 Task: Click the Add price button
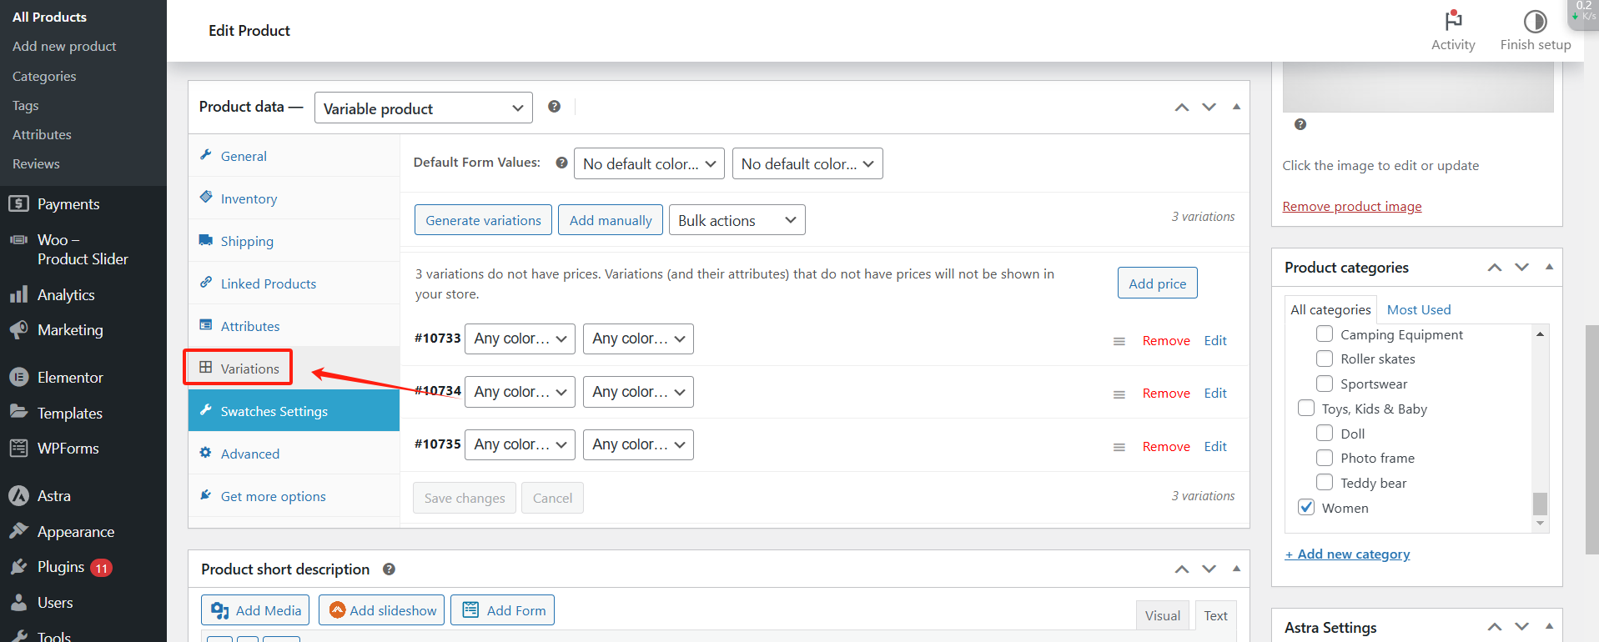[x=1157, y=283]
